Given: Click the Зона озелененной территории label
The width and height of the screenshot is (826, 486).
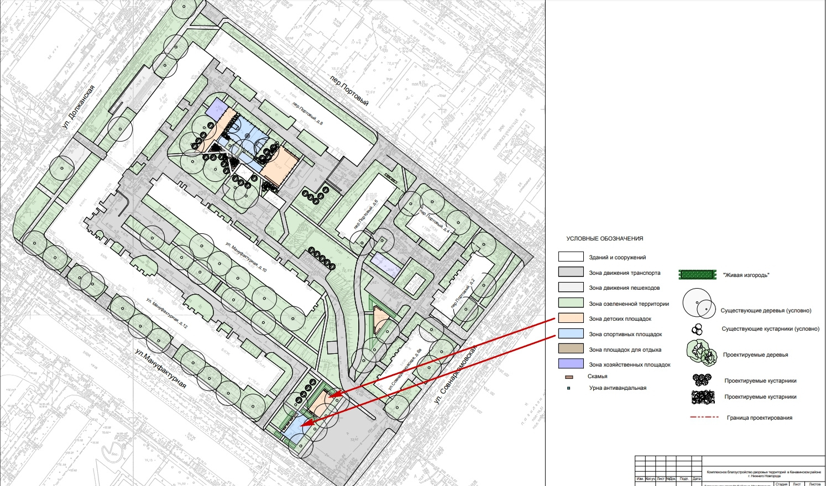Looking at the screenshot, I should click(x=629, y=304).
